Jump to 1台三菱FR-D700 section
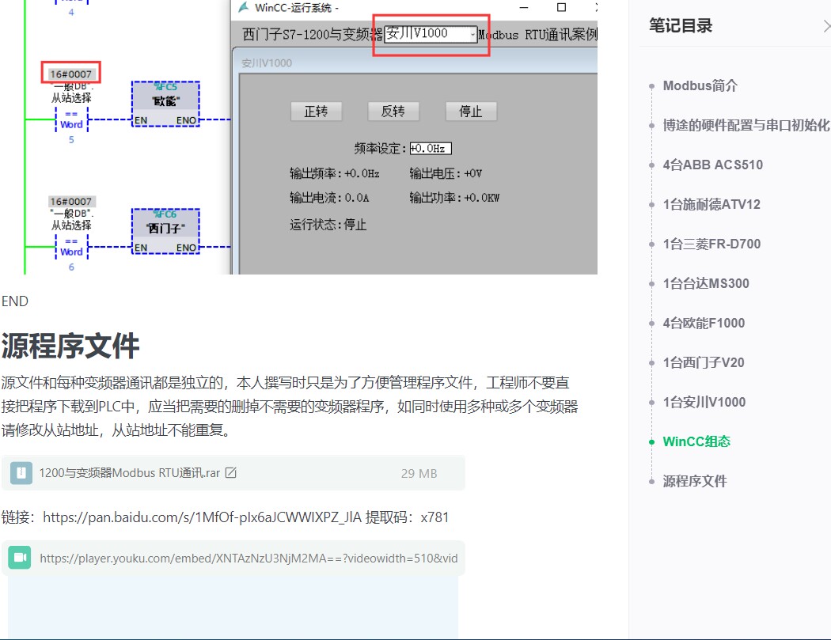The width and height of the screenshot is (831, 640). [x=711, y=244]
